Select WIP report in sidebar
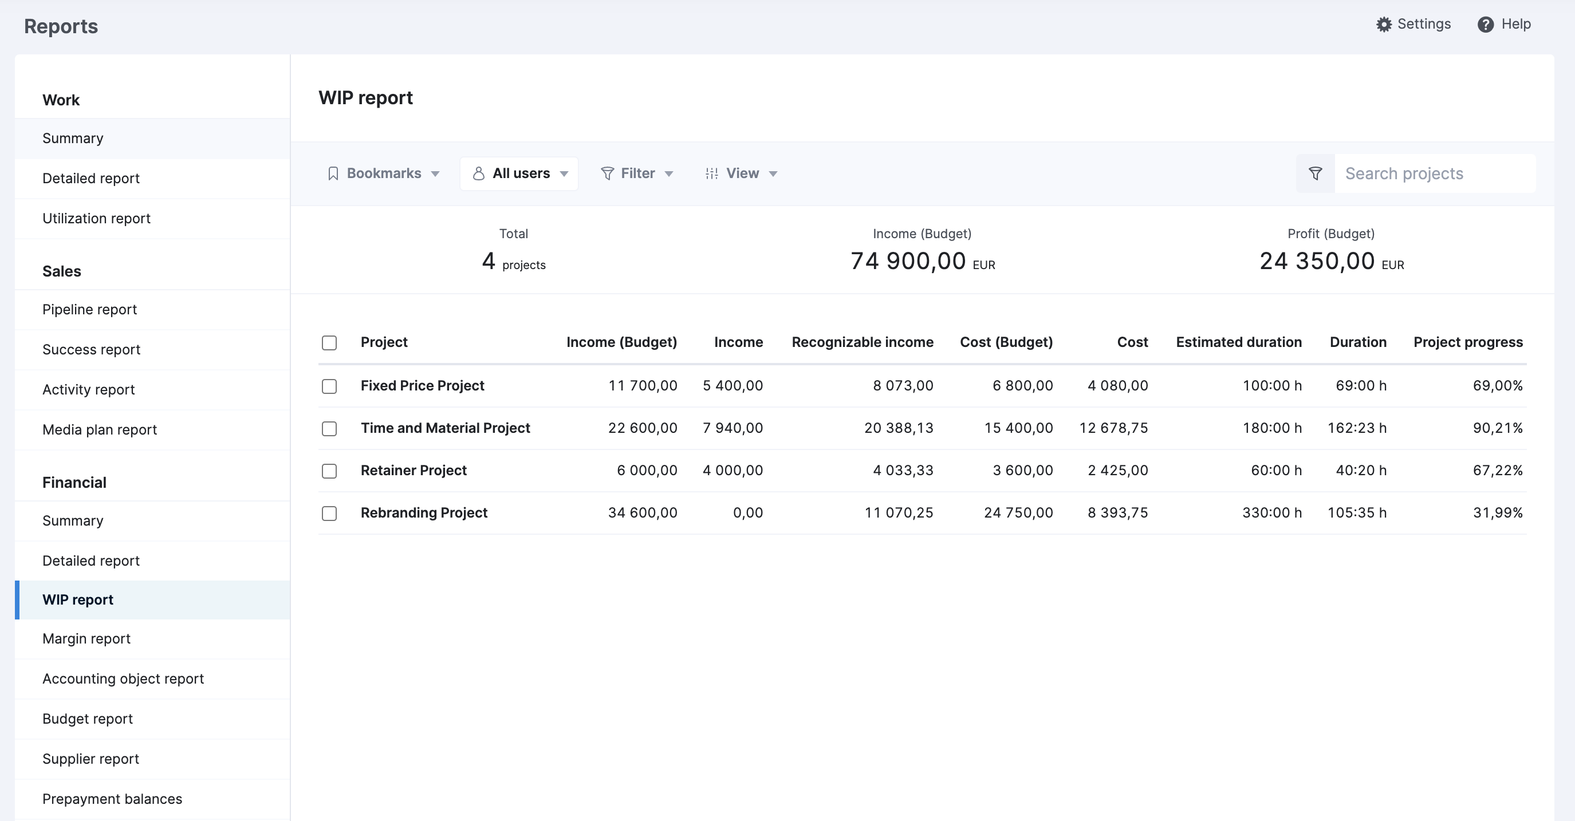 tap(152, 599)
